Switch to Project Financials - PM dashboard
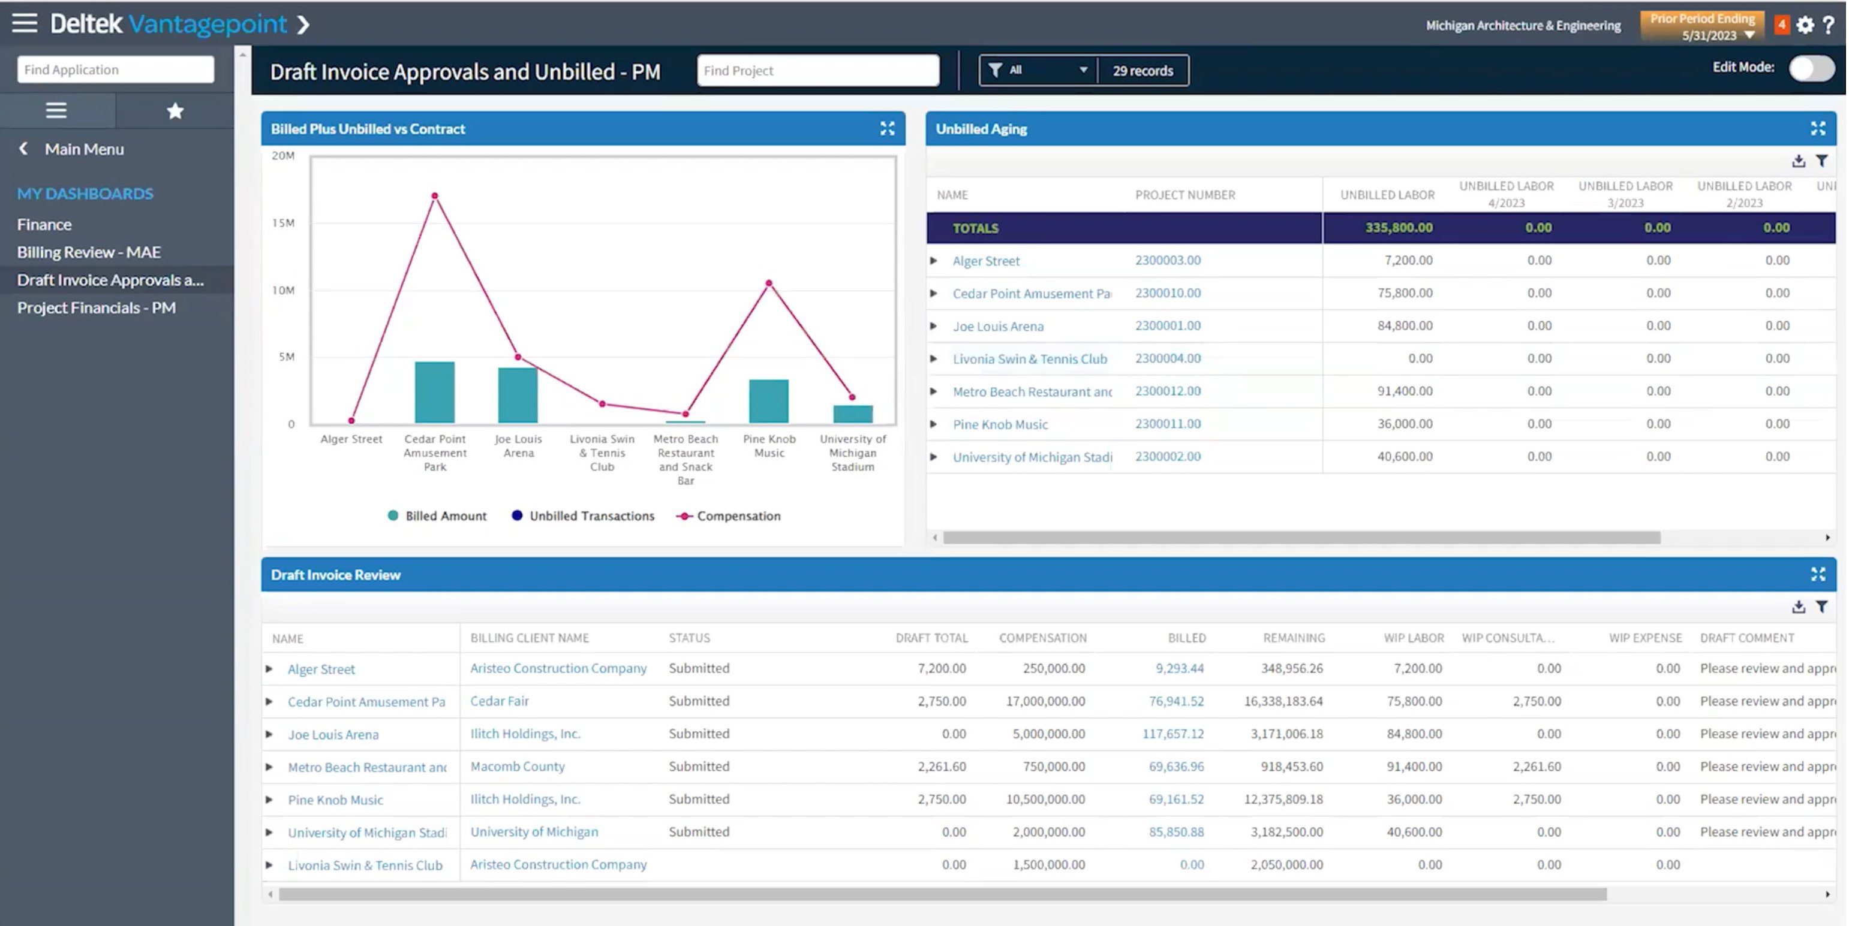Image resolution: width=1849 pixels, height=926 pixels. pos(97,307)
